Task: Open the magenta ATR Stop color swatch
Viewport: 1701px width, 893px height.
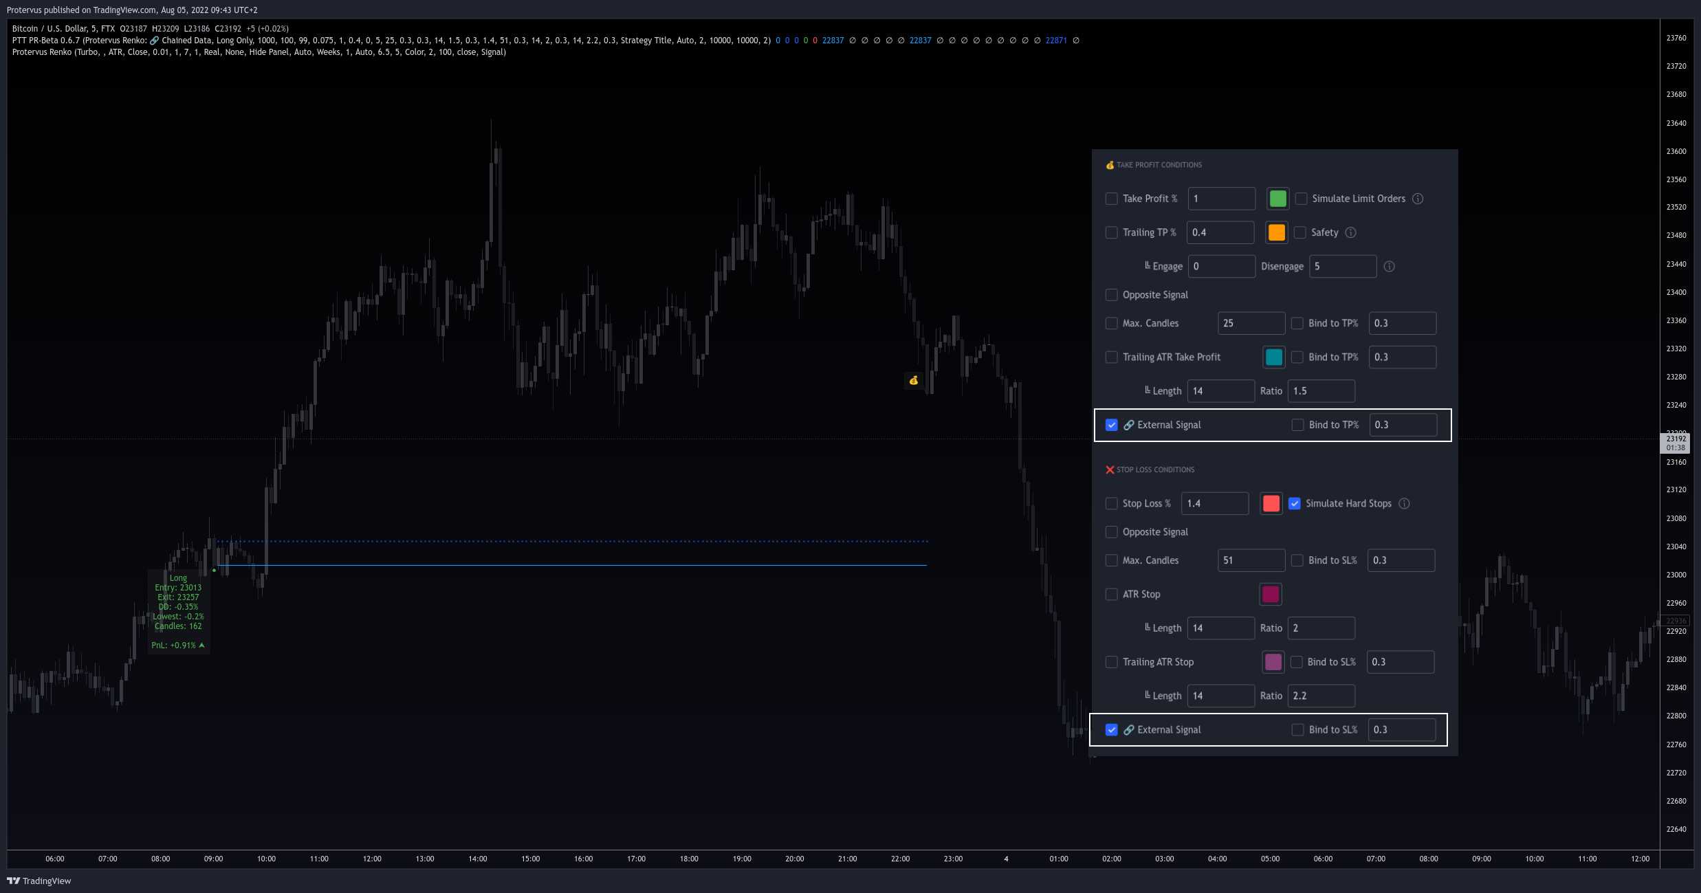Action: 1270,595
